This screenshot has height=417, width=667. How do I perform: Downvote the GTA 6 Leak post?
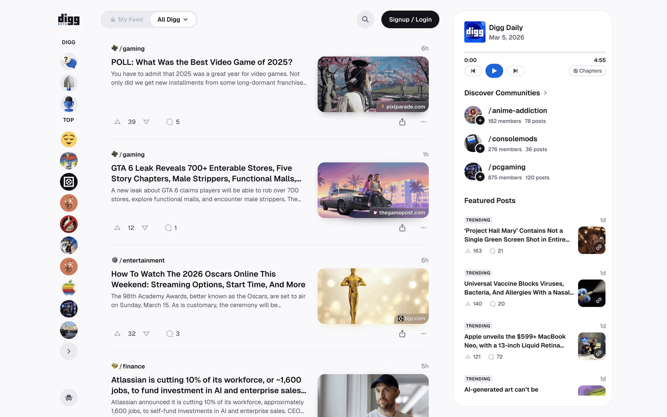tap(145, 228)
